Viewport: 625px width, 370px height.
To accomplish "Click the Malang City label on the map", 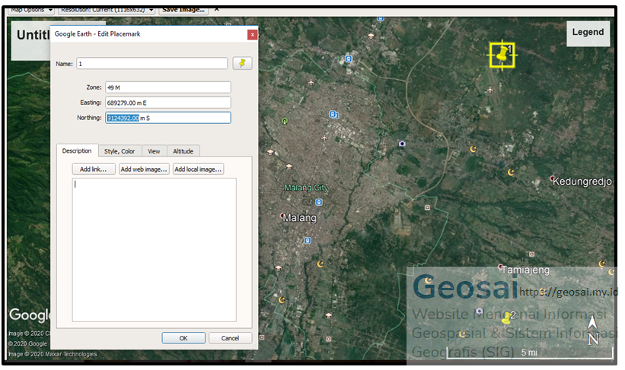I will [306, 188].
